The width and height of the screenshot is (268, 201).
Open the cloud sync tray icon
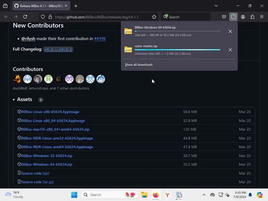[x=213, y=195]
